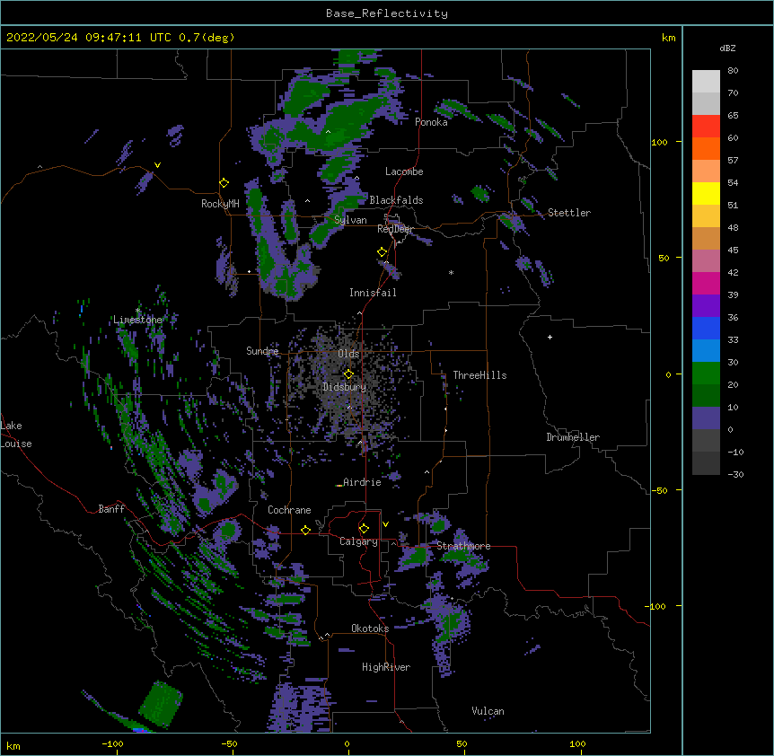Click the Airdrie city label

(x=362, y=482)
